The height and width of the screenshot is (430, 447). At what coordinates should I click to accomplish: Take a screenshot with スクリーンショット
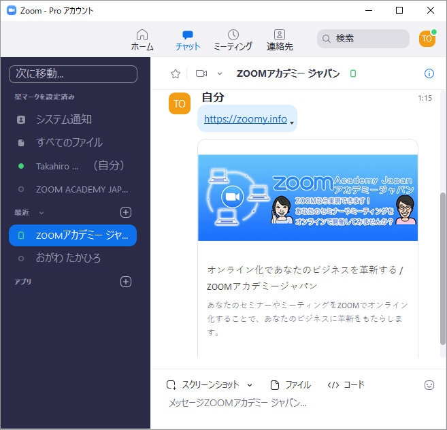coord(203,384)
